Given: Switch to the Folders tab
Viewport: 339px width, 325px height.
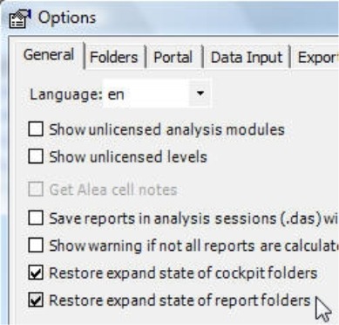Looking at the screenshot, I should pyautogui.click(x=114, y=57).
